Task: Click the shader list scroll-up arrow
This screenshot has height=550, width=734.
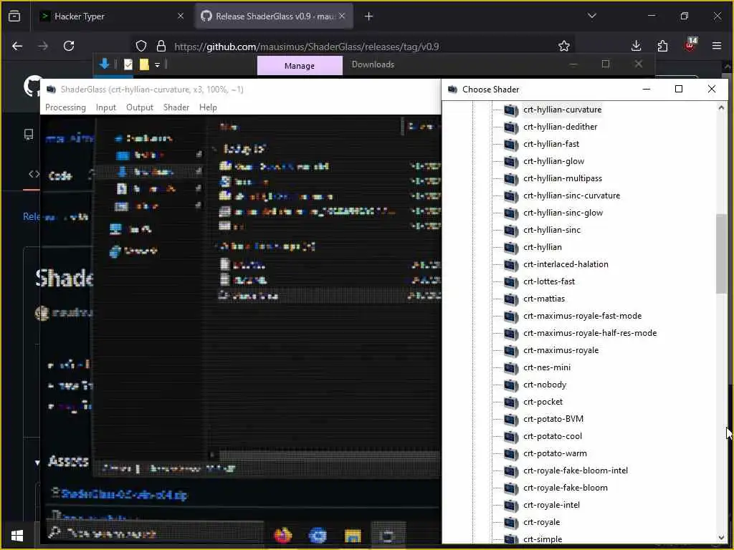Action: [x=721, y=108]
